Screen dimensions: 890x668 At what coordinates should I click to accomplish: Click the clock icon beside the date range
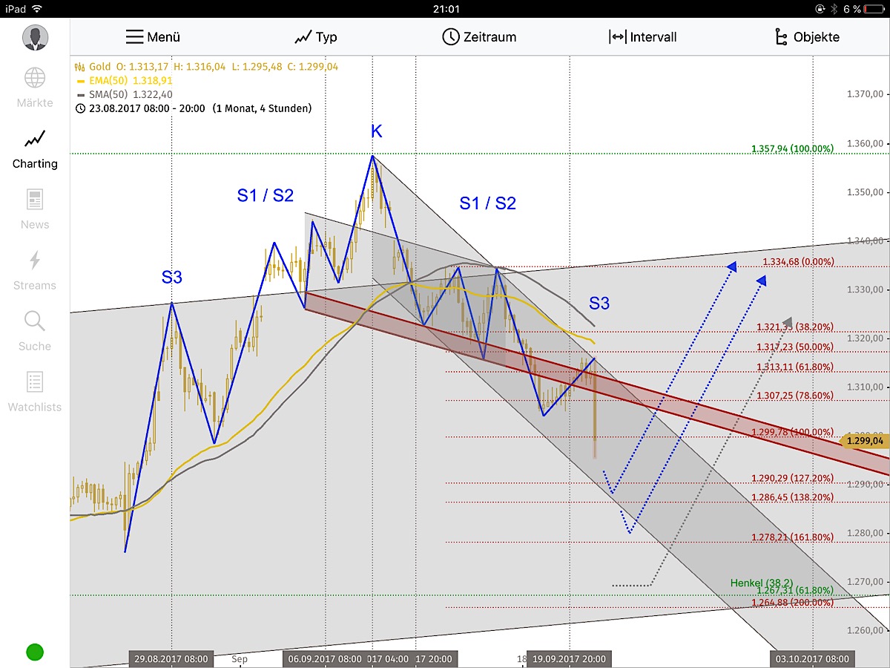pos(81,108)
